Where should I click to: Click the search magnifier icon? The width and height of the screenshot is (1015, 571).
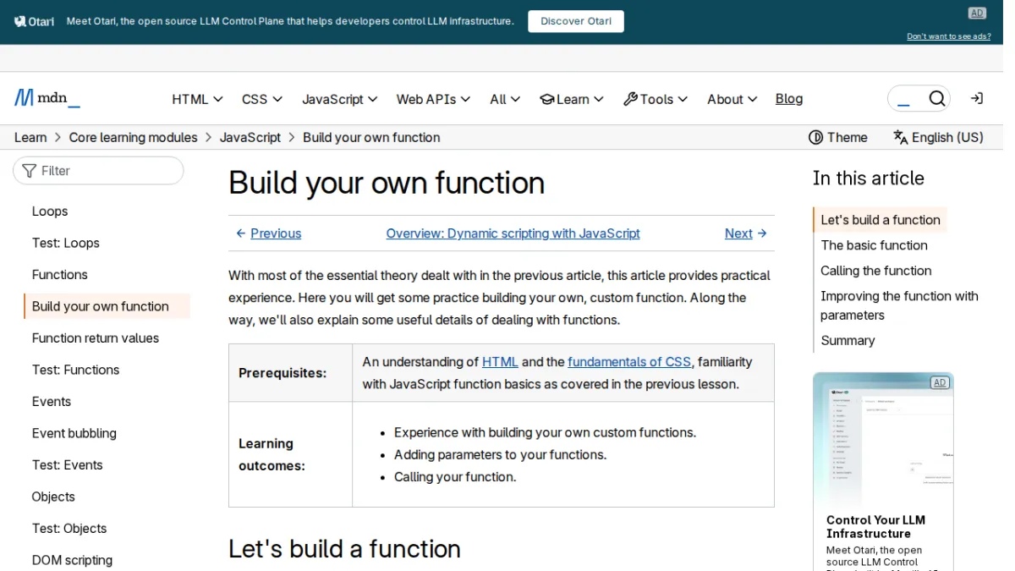(936, 99)
